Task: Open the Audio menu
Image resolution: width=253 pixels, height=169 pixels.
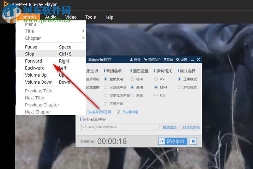Action: click(51, 17)
